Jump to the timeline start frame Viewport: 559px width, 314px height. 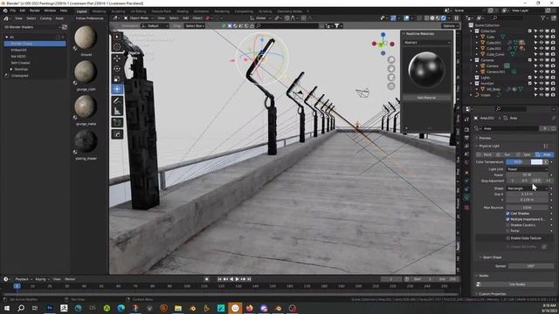click(220, 279)
